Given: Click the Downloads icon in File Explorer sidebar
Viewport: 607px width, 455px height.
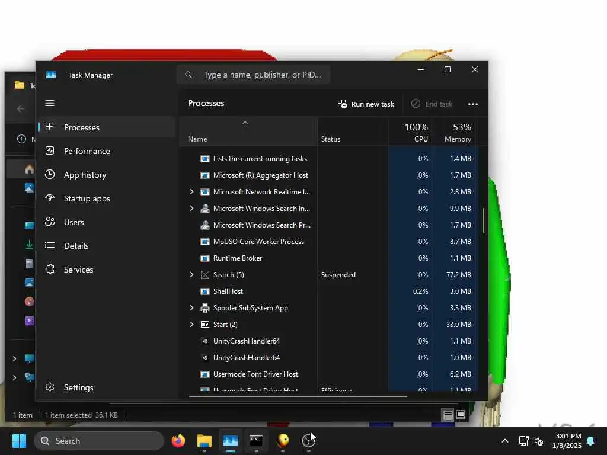Looking at the screenshot, I should click(30, 245).
